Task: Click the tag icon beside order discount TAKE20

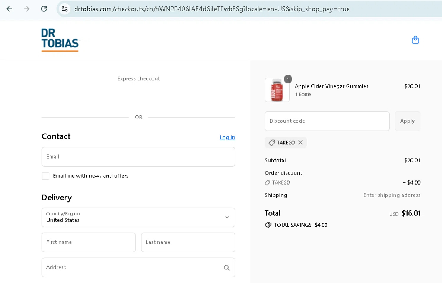Action: (x=267, y=183)
